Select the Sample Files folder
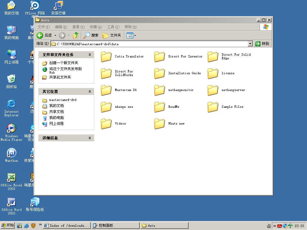The height and width of the screenshot is (230, 307). (x=225, y=107)
